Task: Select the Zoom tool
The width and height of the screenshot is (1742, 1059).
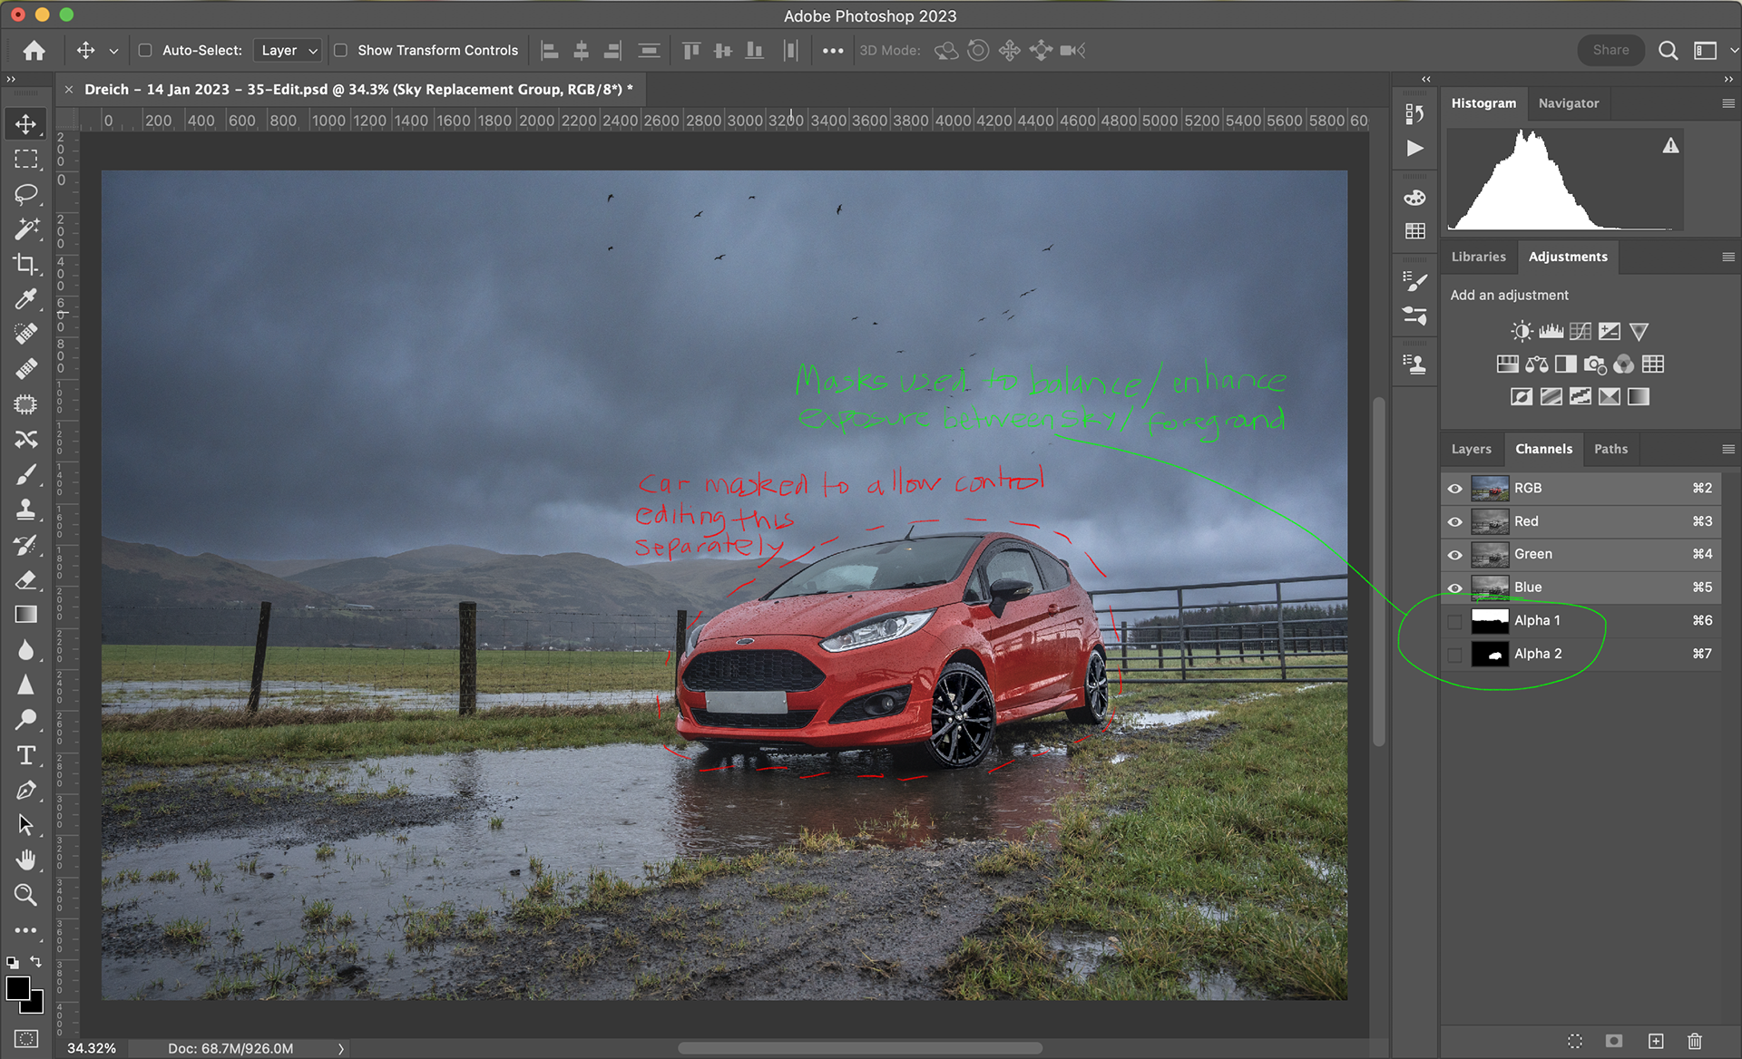Action: pos(26,895)
